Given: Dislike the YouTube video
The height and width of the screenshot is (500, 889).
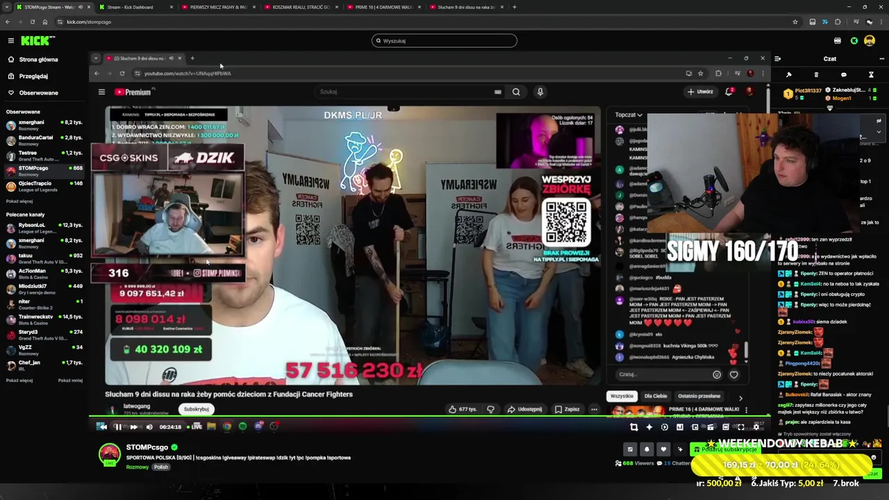Looking at the screenshot, I should pyautogui.click(x=490, y=410).
